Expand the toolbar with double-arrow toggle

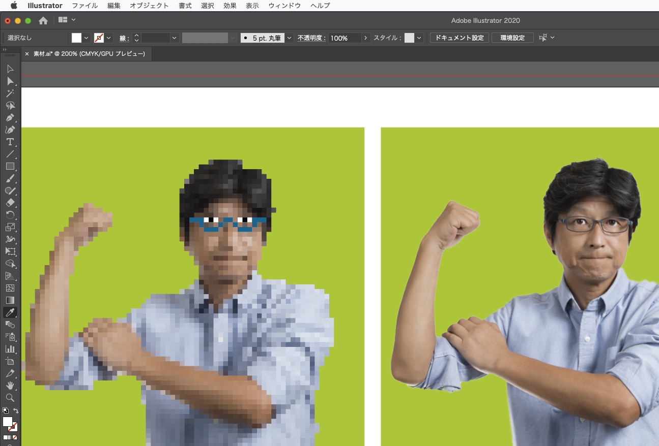pyautogui.click(x=4, y=50)
